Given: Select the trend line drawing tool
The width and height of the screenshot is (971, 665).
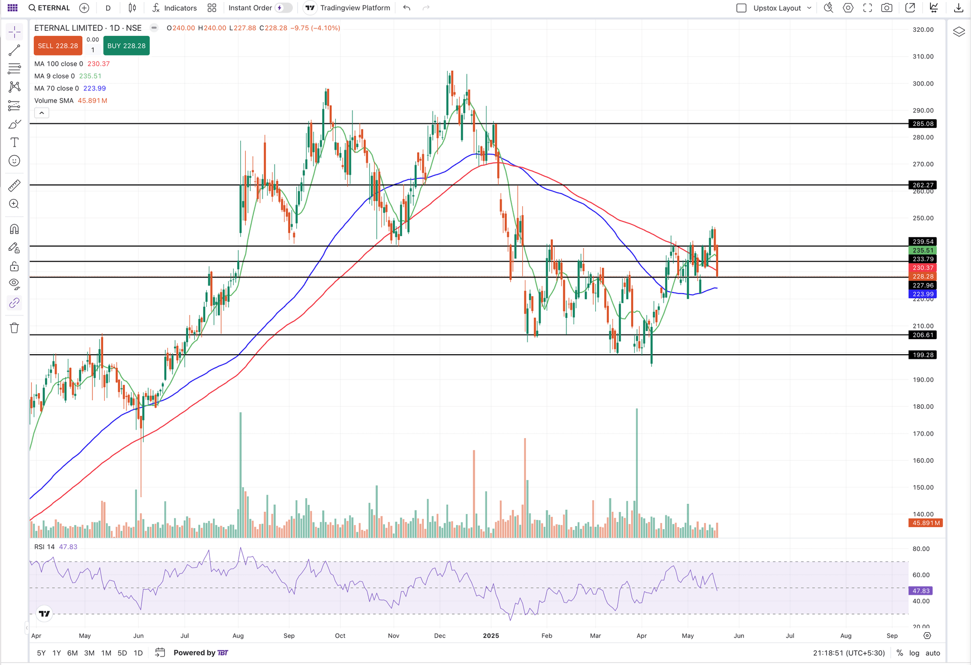Looking at the screenshot, I should (x=15, y=51).
